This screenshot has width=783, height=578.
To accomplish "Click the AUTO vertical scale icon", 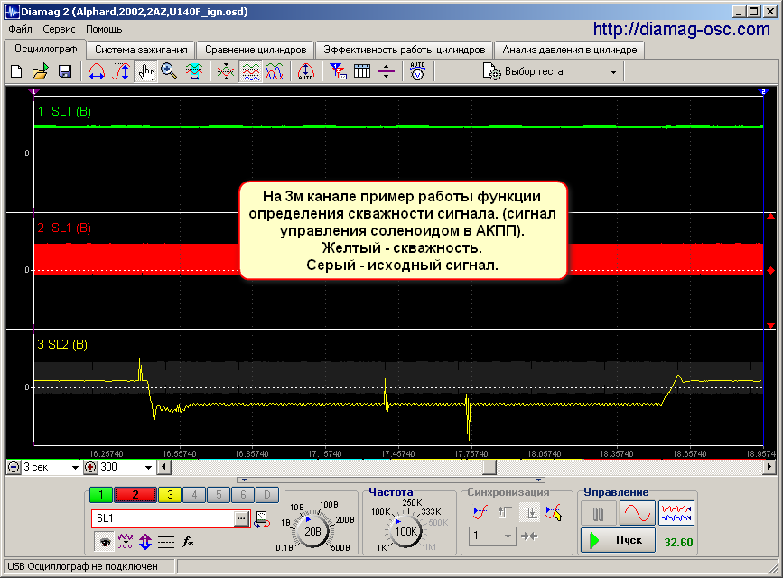I will 305,72.
